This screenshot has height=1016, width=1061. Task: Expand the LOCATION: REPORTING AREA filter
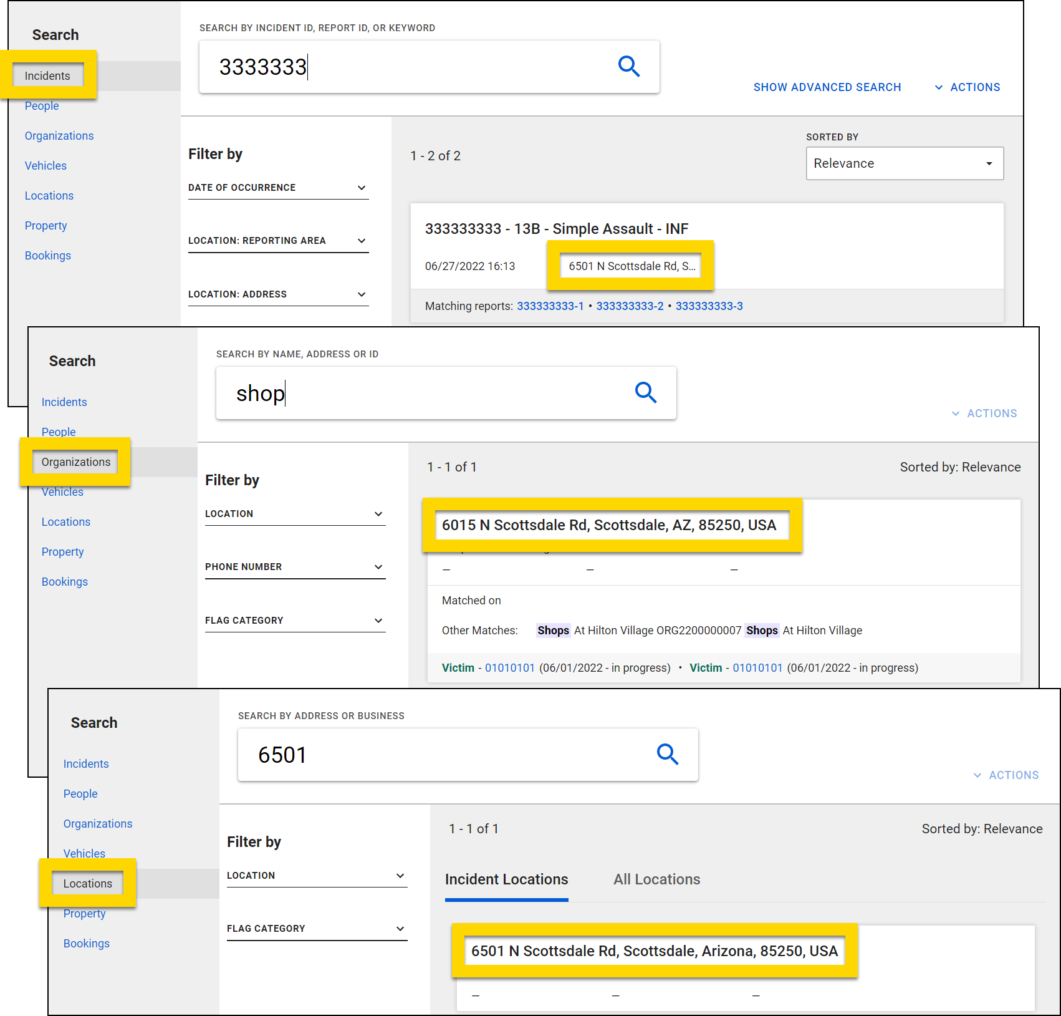(x=362, y=240)
